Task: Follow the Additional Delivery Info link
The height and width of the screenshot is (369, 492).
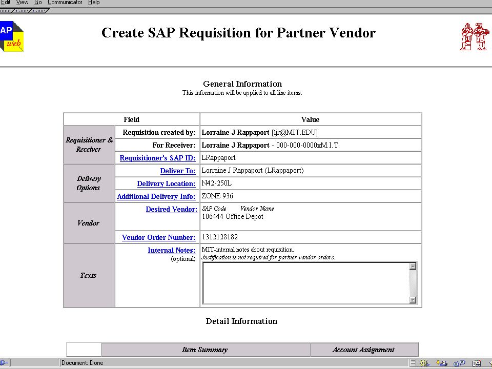Action: 156,196
